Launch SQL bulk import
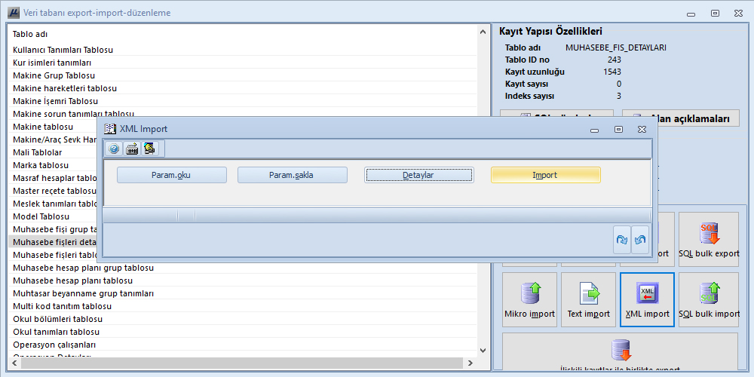754x377 pixels. point(709,299)
